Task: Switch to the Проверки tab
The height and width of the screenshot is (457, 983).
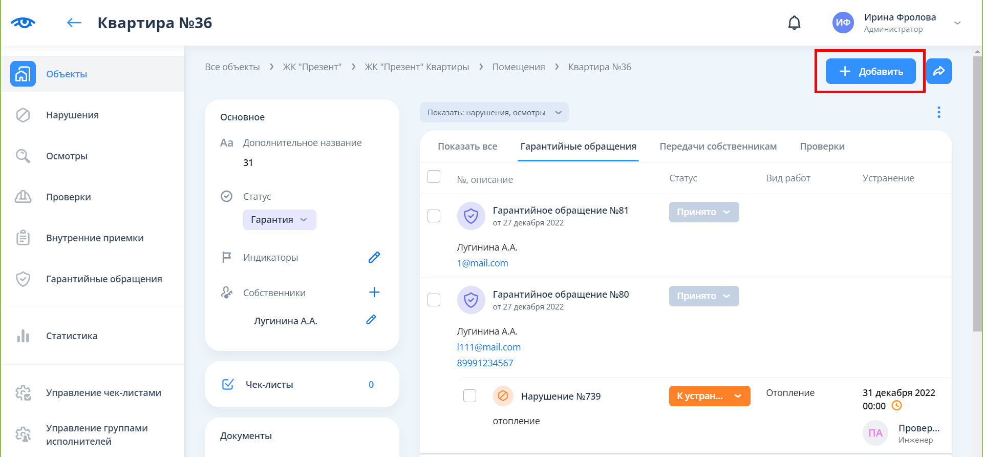Action: [822, 147]
